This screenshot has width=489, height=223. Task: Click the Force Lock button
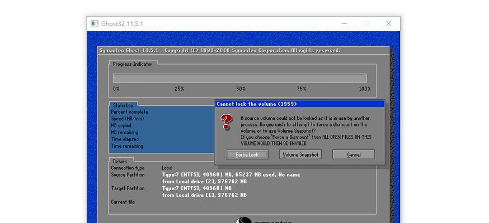point(247,154)
